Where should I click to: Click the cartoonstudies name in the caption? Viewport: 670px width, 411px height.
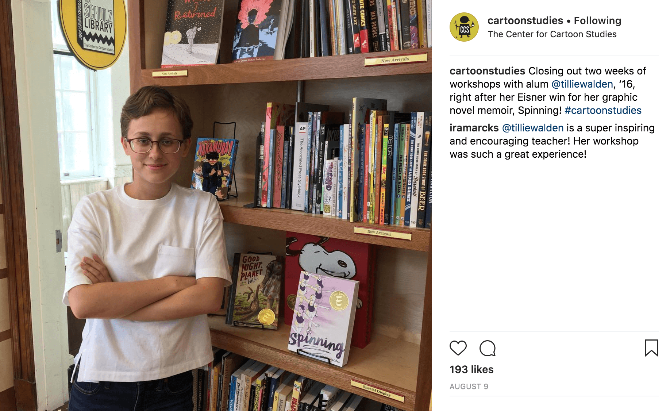point(487,71)
